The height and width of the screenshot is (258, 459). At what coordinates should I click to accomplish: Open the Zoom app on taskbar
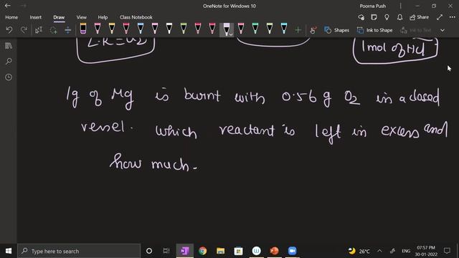pos(292,251)
